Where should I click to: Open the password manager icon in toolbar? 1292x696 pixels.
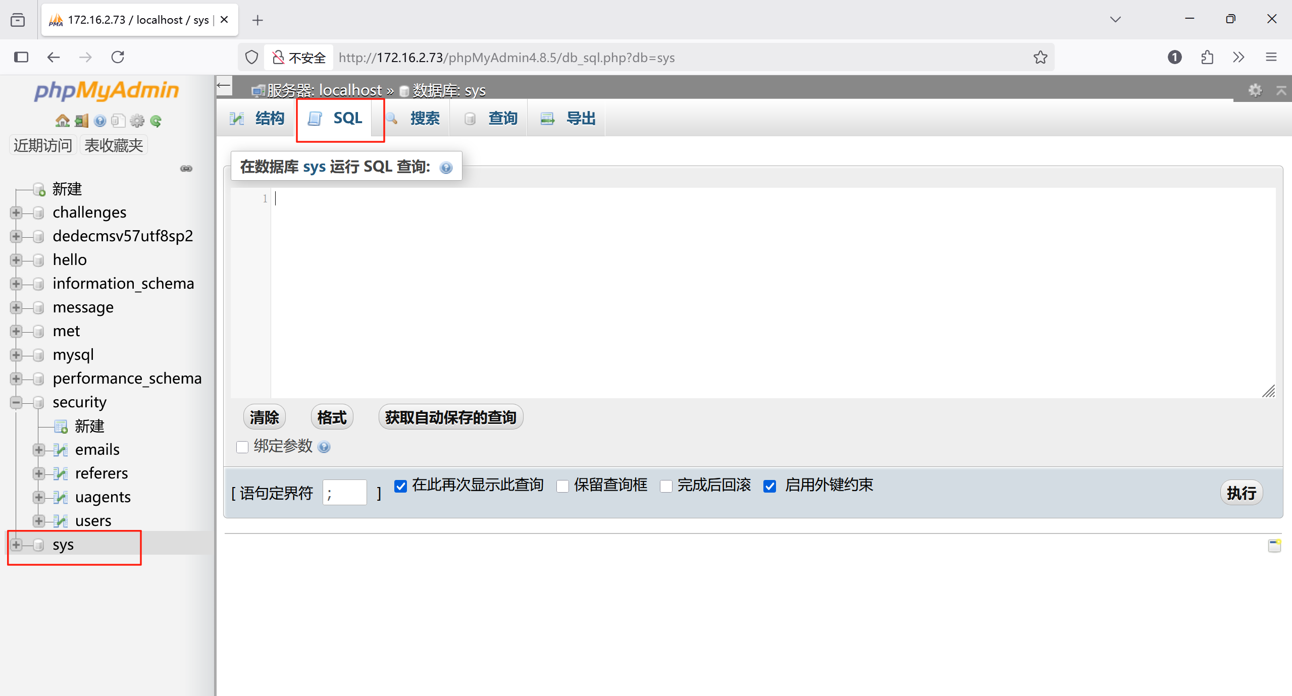pyautogui.click(x=1175, y=58)
